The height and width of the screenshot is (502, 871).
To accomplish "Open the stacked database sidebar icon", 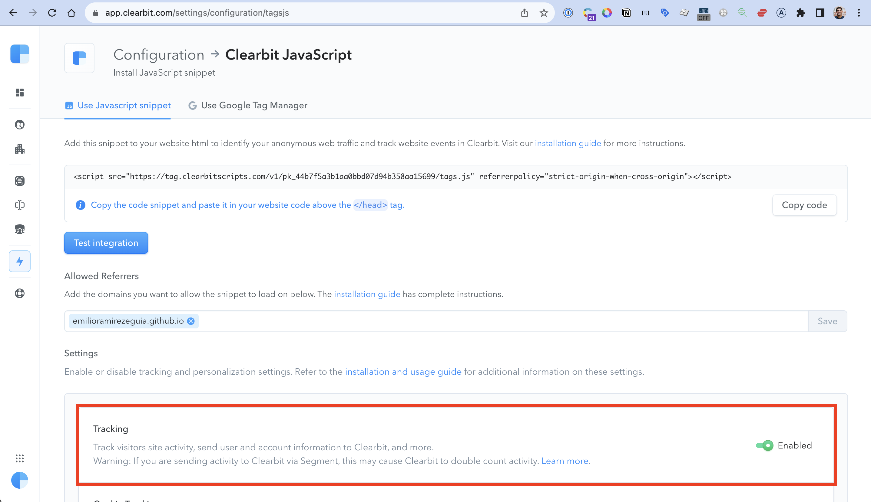I will coord(20,181).
